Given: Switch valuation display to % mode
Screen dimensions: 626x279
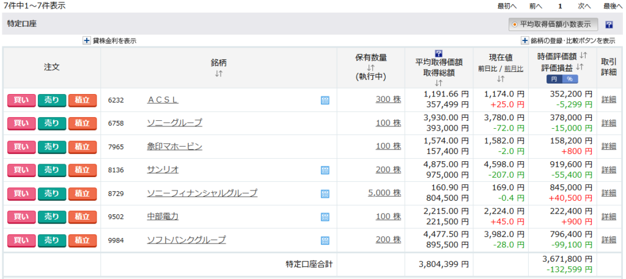Looking at the screenshot, I should [x=570, y=79].
